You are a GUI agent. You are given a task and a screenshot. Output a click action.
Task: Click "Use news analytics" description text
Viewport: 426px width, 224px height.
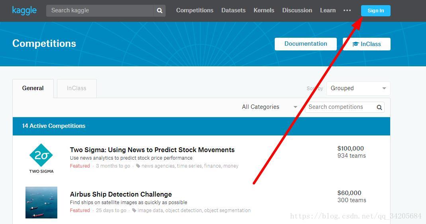131,158
